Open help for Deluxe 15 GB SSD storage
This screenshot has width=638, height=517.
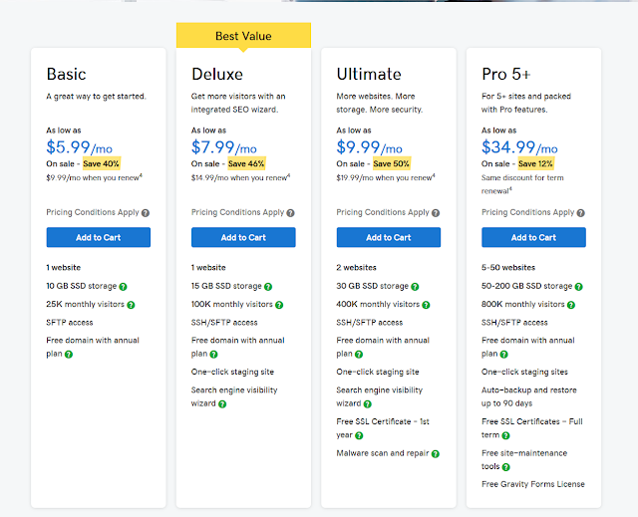(x=268, y=287)
